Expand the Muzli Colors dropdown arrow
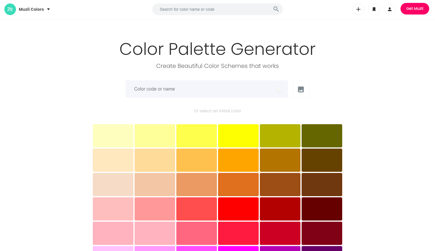 [48, 9]
